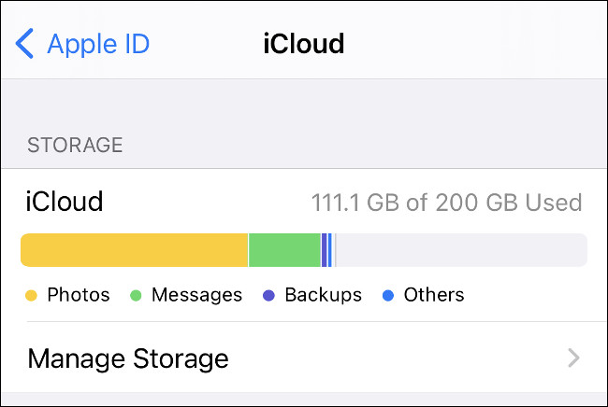The image size is (608, 407).
Task: Open Manage Storage
Action: [128, 358]
